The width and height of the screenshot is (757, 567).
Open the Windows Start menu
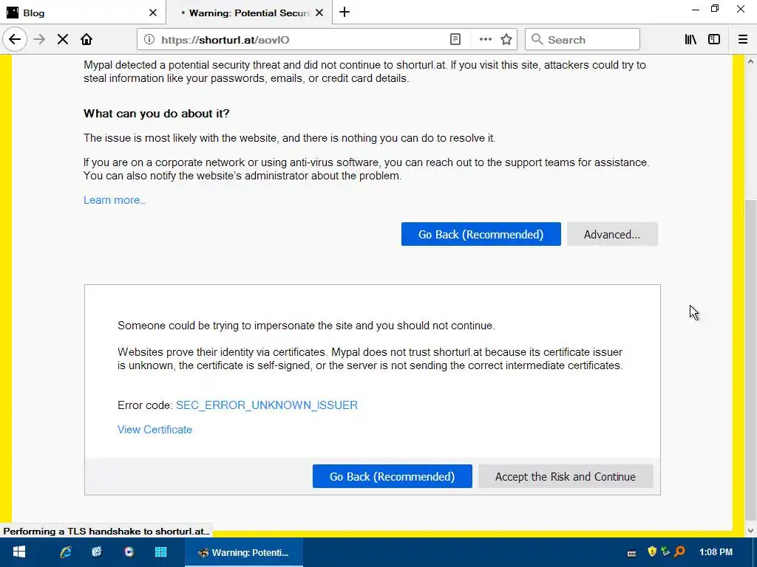point(18,552)
